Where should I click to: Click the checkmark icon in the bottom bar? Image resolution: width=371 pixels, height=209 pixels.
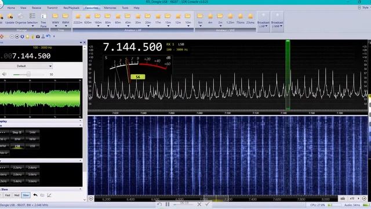208,204
